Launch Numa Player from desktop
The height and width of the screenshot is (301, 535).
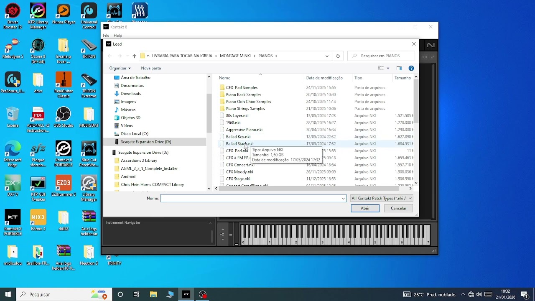pyautogui.click(x=64, y=14)
